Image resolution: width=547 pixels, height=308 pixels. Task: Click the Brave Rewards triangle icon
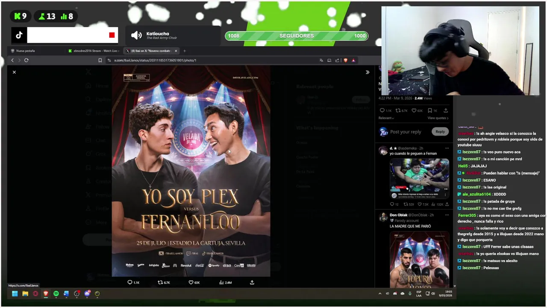point(353,60)
